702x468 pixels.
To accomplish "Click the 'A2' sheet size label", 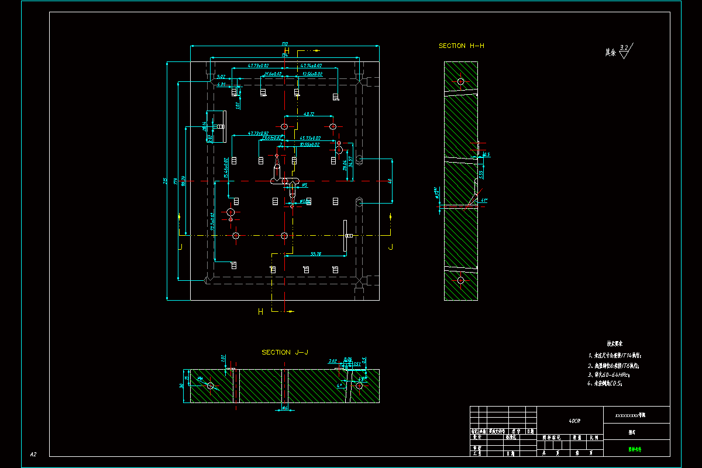I will coord(33,455).
